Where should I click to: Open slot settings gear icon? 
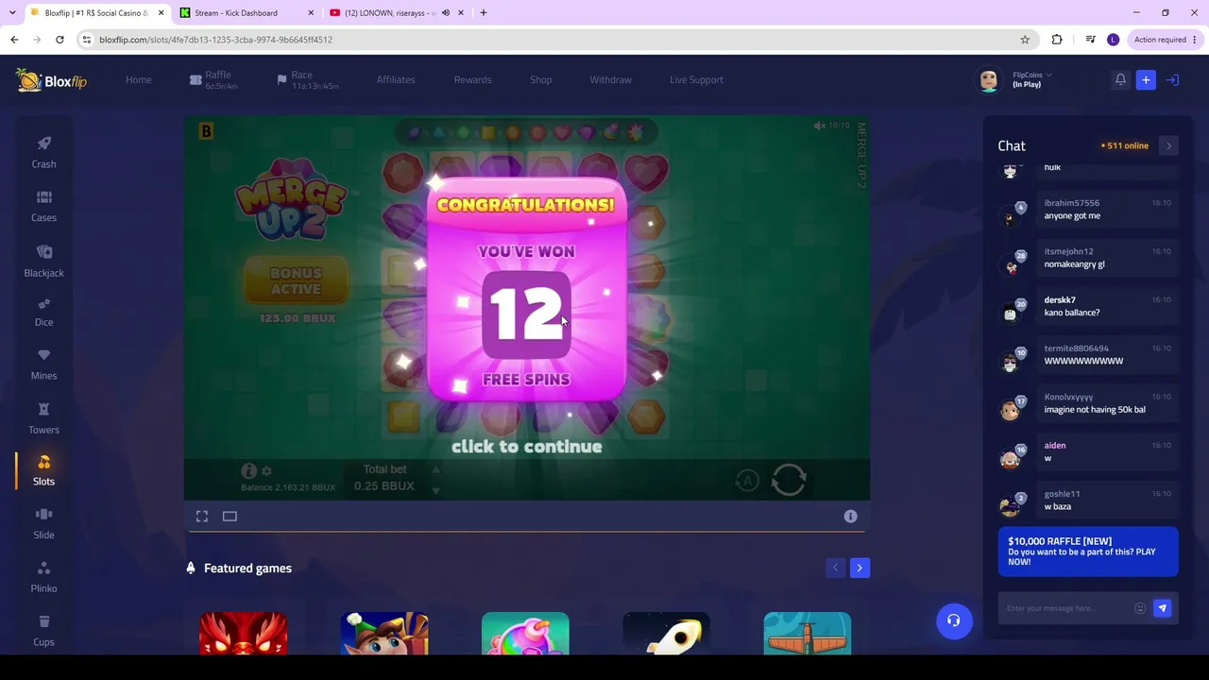point(266,470)
